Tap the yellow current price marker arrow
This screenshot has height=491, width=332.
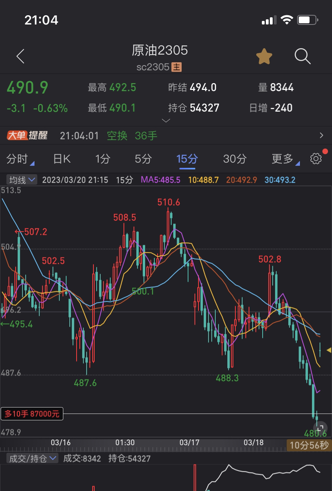click(x=329, y=350)
